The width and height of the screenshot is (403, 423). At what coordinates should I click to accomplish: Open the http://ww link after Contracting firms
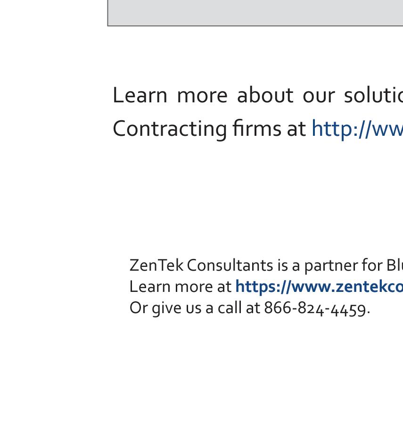(357, 129)
